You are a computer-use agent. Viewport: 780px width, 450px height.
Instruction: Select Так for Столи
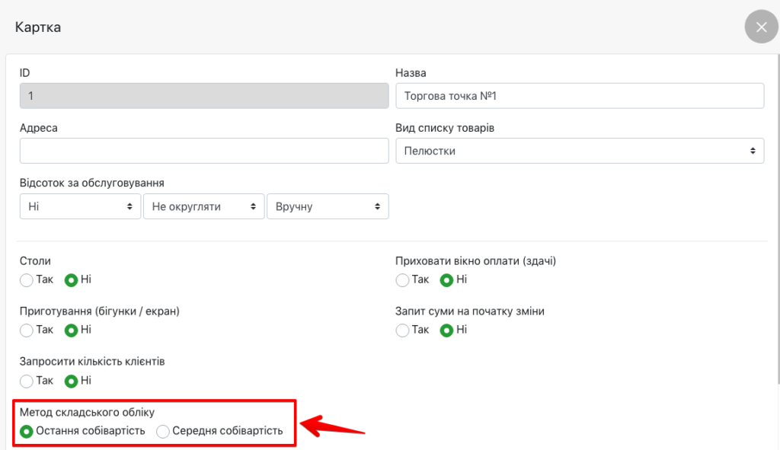(x=27, y=279)
